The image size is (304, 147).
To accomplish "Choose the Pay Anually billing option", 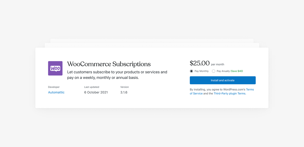I will tap(214, 71).
